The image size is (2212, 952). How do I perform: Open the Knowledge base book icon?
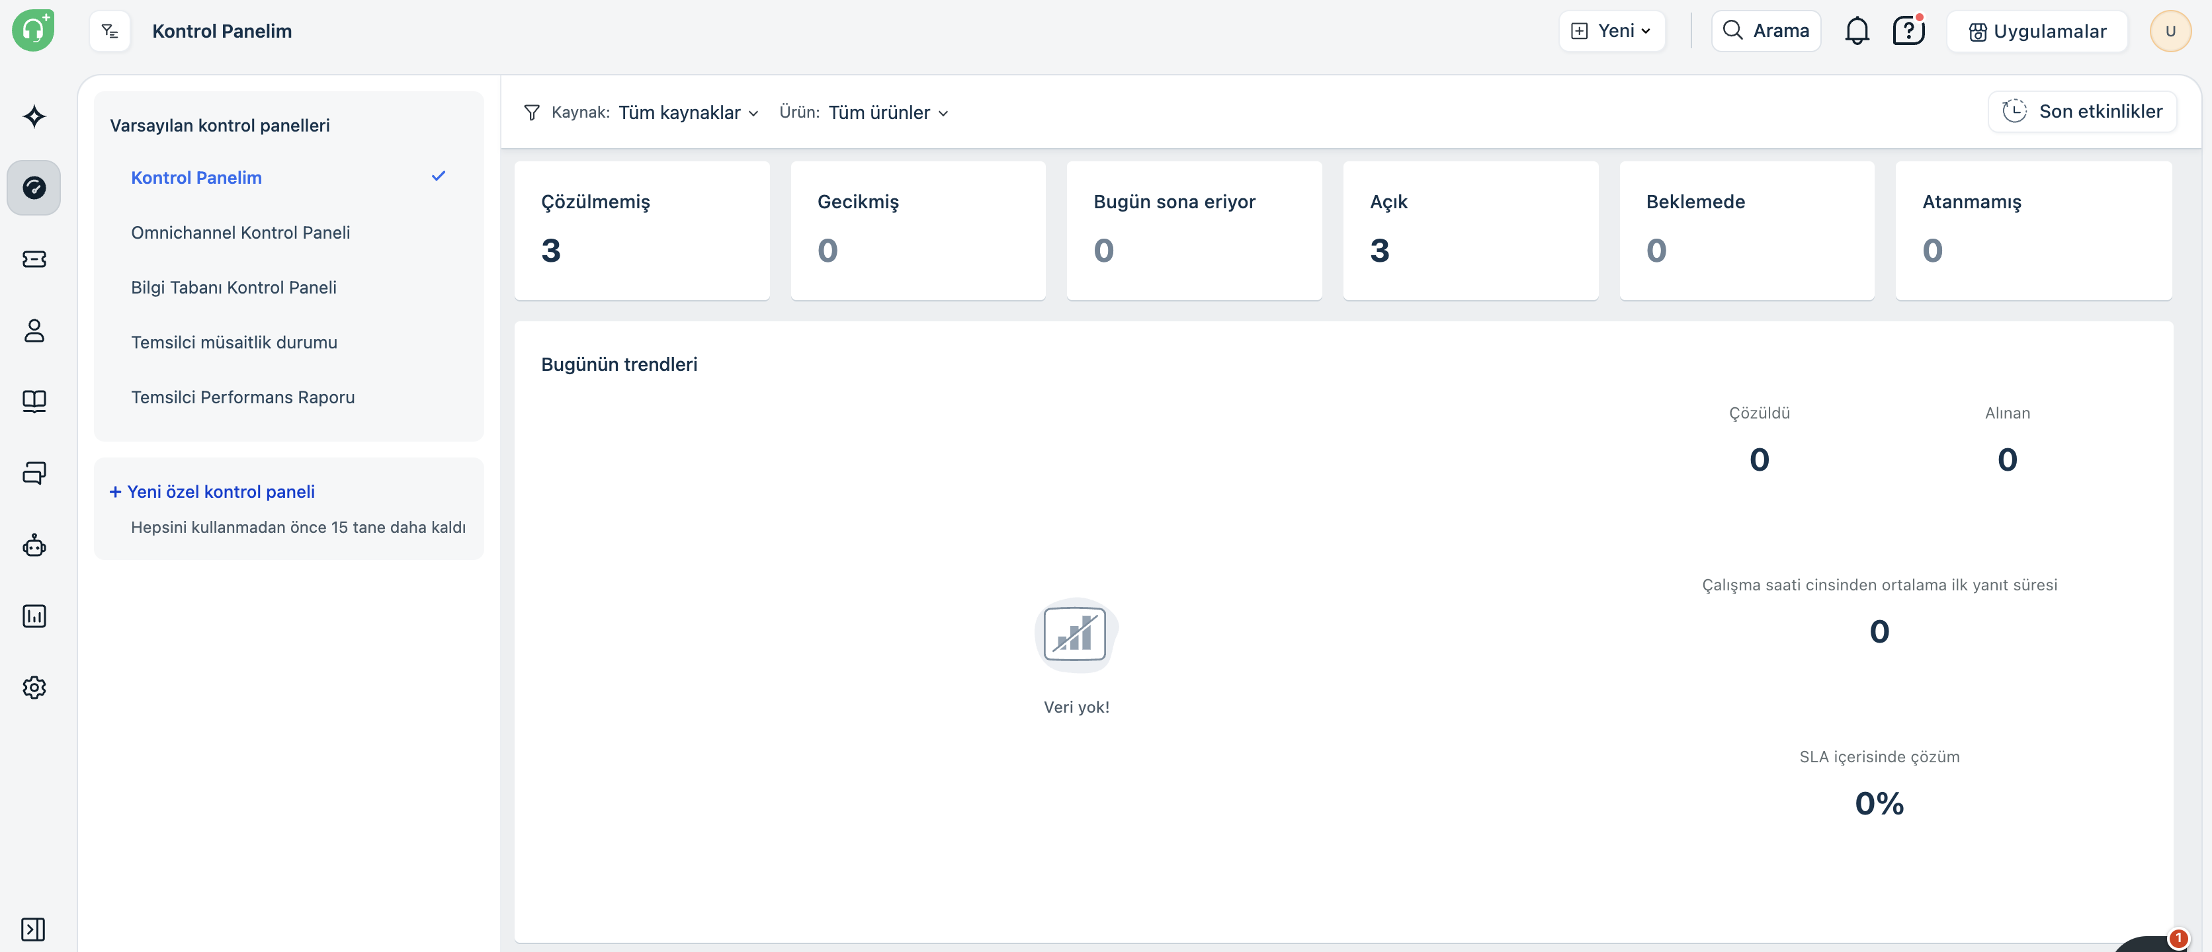pyautogui.click(x=34, y=402)
